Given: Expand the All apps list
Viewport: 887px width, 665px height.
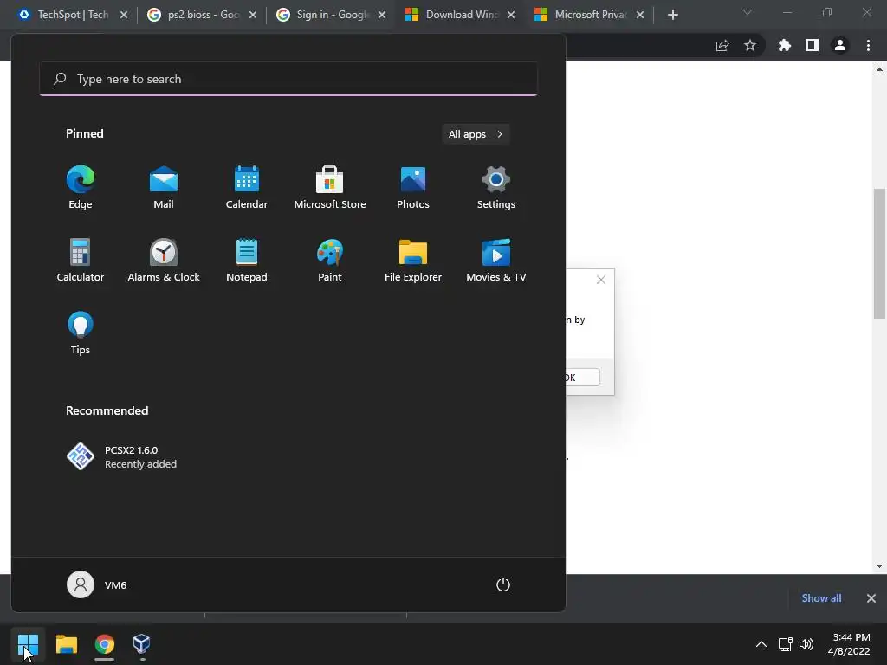Looking at the screenshot, I should point(476,134).
